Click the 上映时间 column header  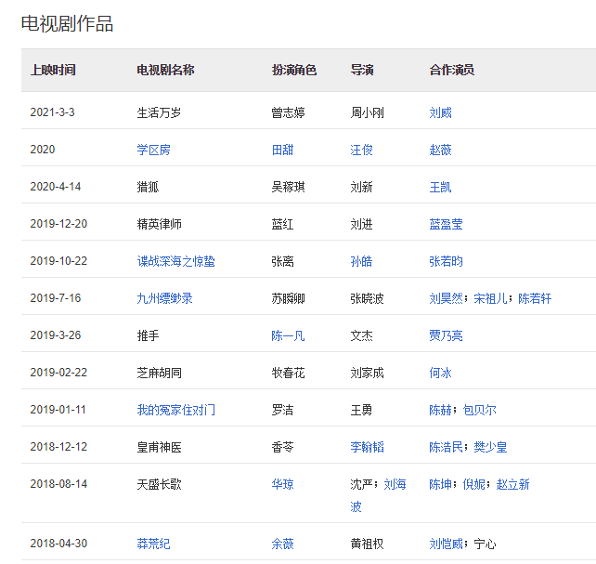coord(53,70)
